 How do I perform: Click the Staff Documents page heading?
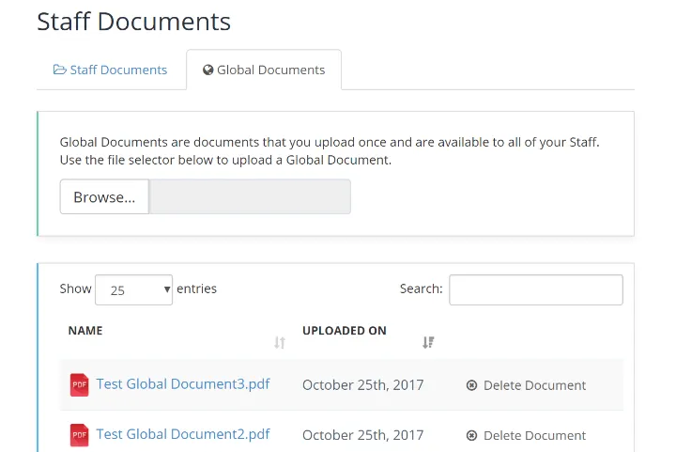click(x=133, y=22)
